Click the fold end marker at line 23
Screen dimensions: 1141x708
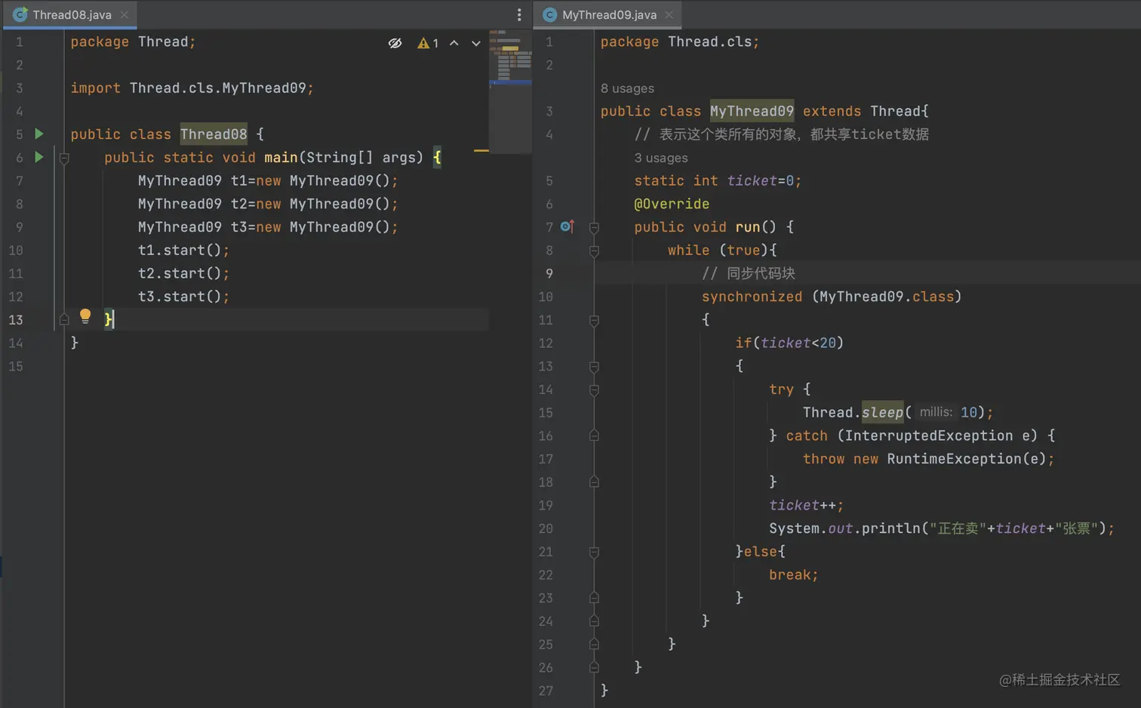594,598
